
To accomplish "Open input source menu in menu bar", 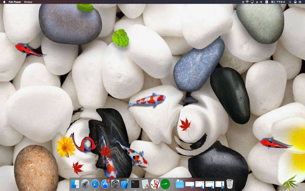I will click(266, 2).
